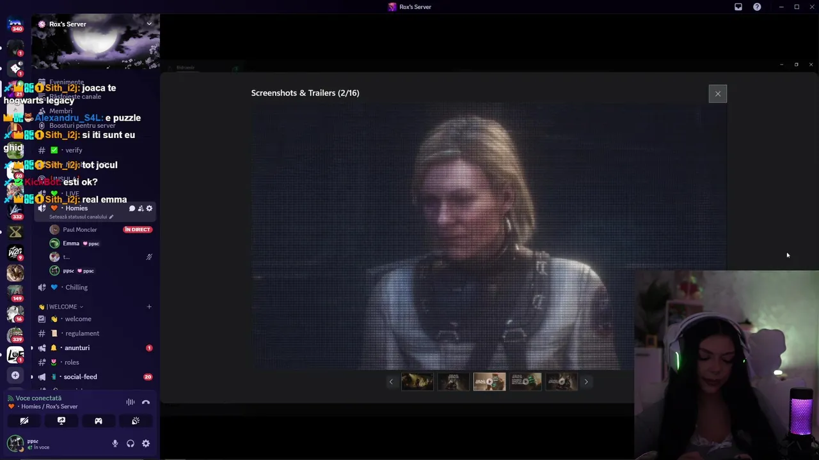Open W2G server icon with 9 badge
819x460 pixels.
coord(15,253)
